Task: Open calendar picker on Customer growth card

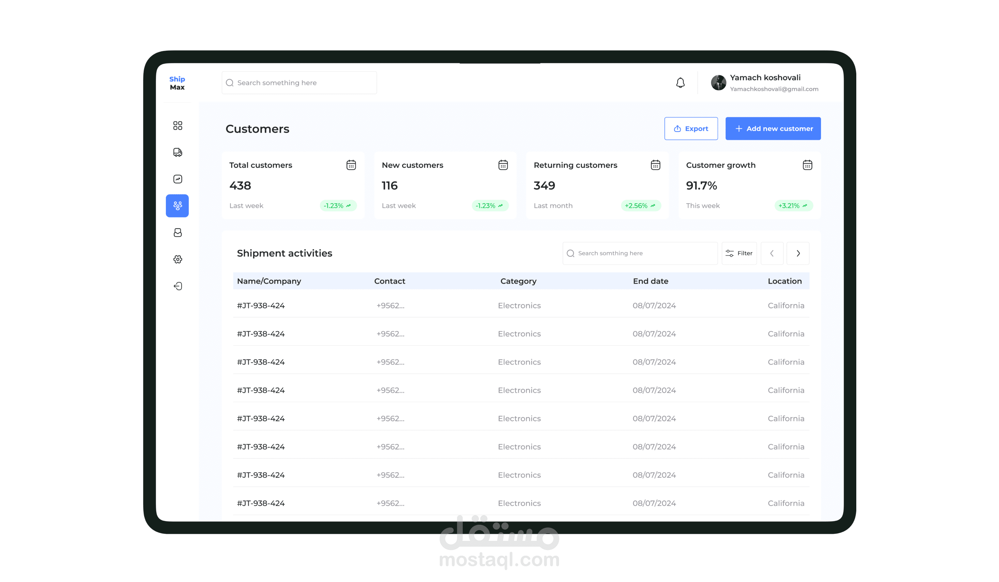Action: tap(807, 165)
